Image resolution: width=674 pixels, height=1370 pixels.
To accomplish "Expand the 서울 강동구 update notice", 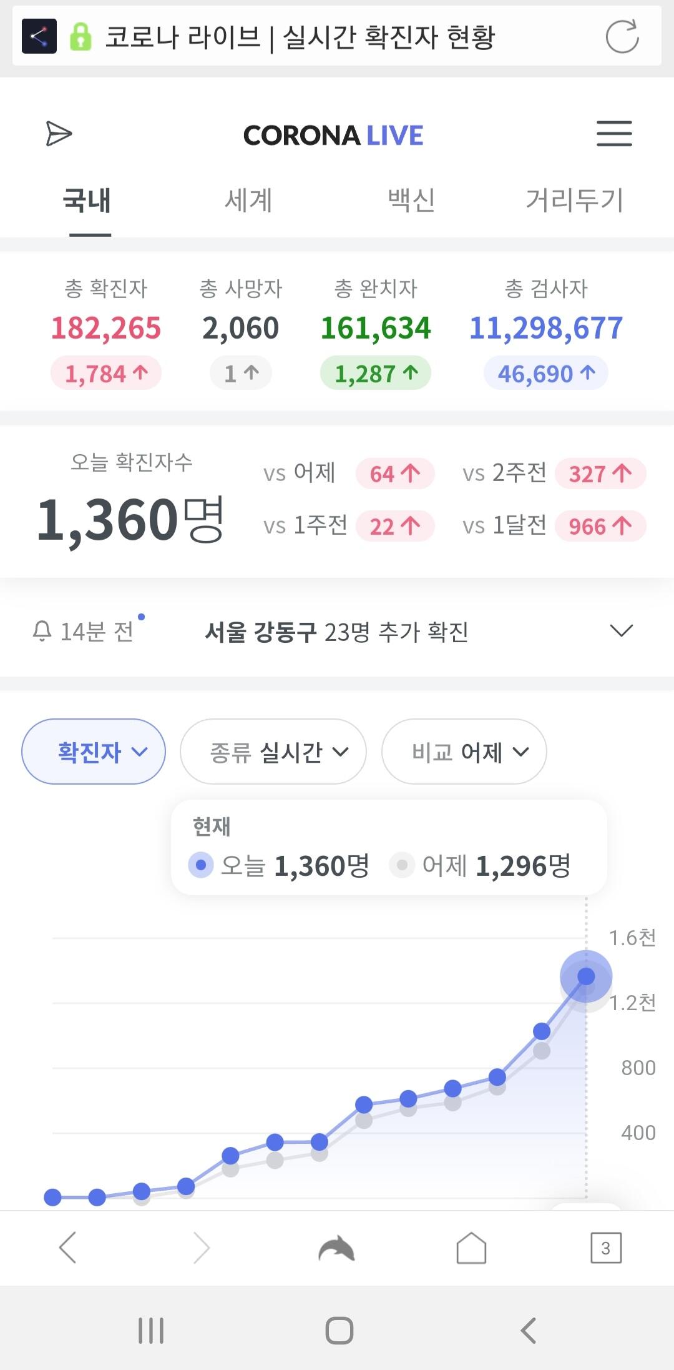I will click(x=621, y=631).
